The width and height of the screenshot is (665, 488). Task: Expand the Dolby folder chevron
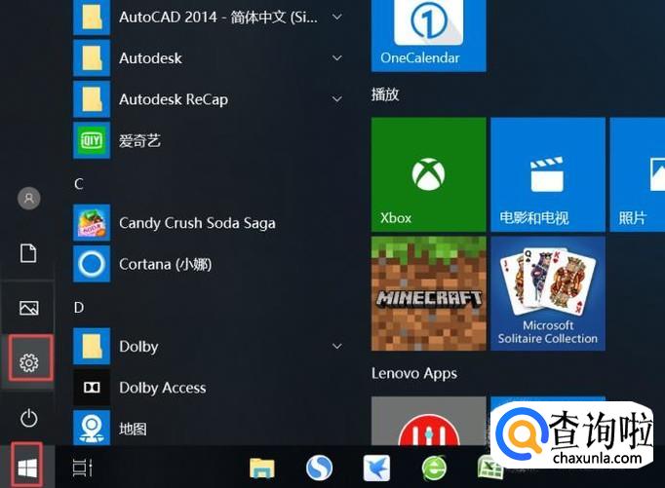click(x=337, y=346)
